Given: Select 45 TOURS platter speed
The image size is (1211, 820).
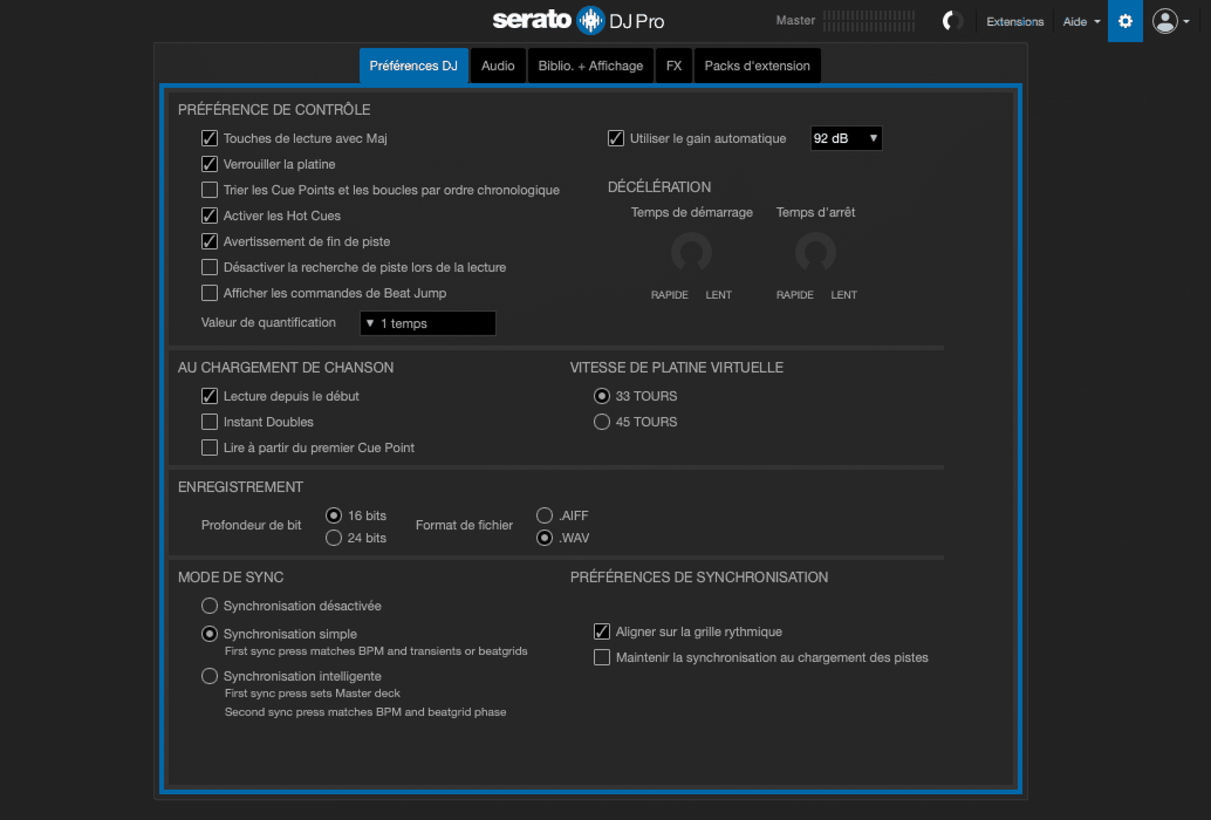Looking at the screenshot, I should point(602,422).
